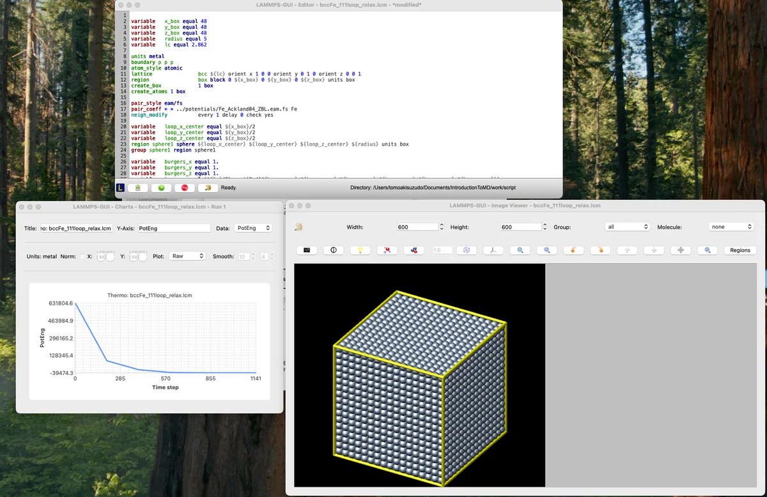This screenshot has width=767, height=497.
Task: Click the first orange rotate arrow button
Action: (x=573, y=250)
